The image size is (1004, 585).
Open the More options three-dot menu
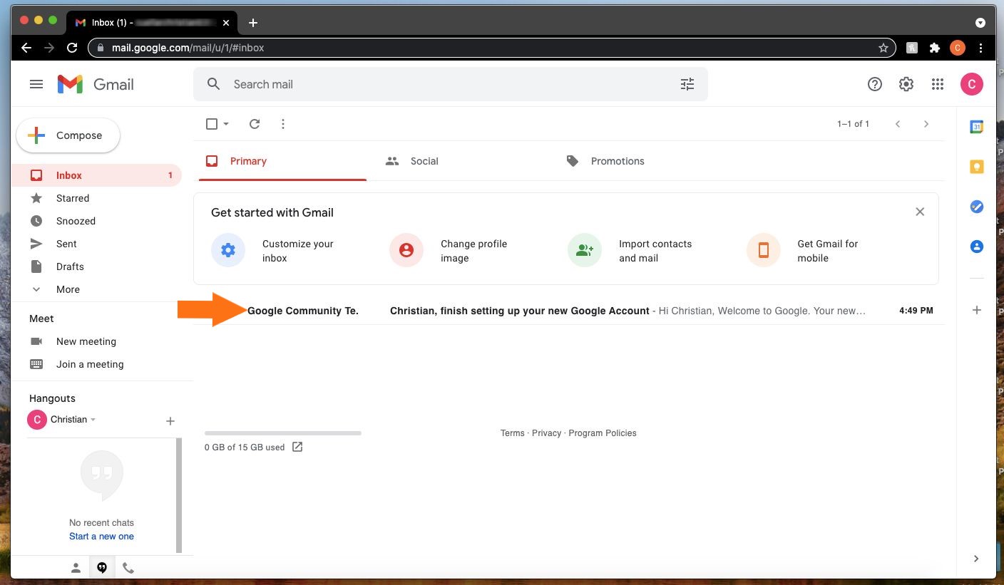283,124
